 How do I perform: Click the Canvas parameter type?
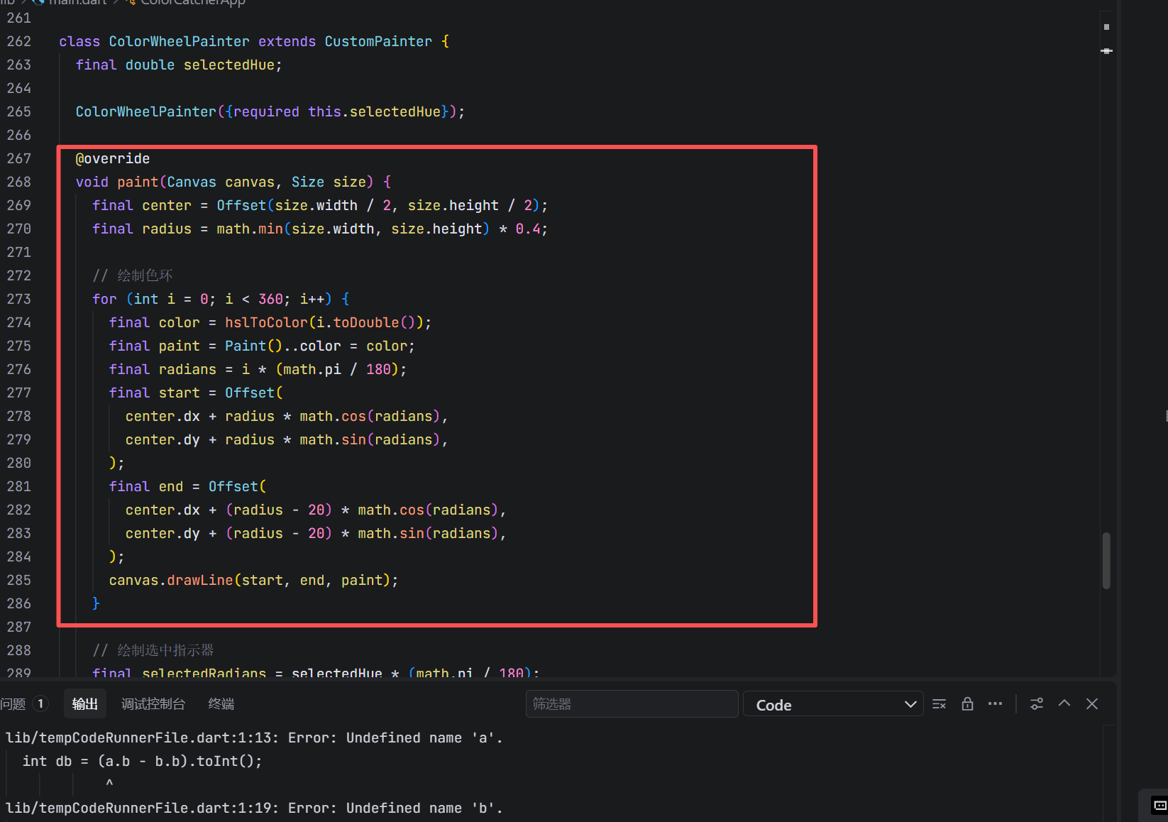click(192, 182)
